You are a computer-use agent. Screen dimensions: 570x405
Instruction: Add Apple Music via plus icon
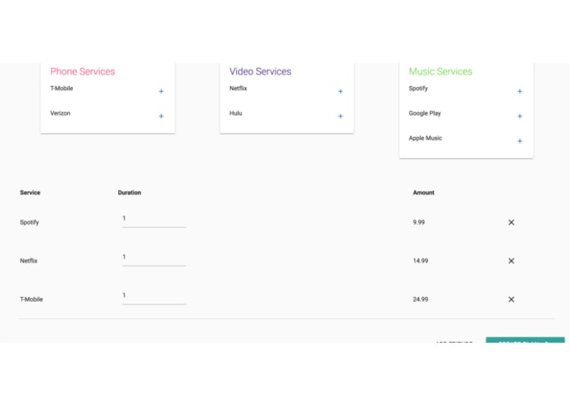click(519, 141)
